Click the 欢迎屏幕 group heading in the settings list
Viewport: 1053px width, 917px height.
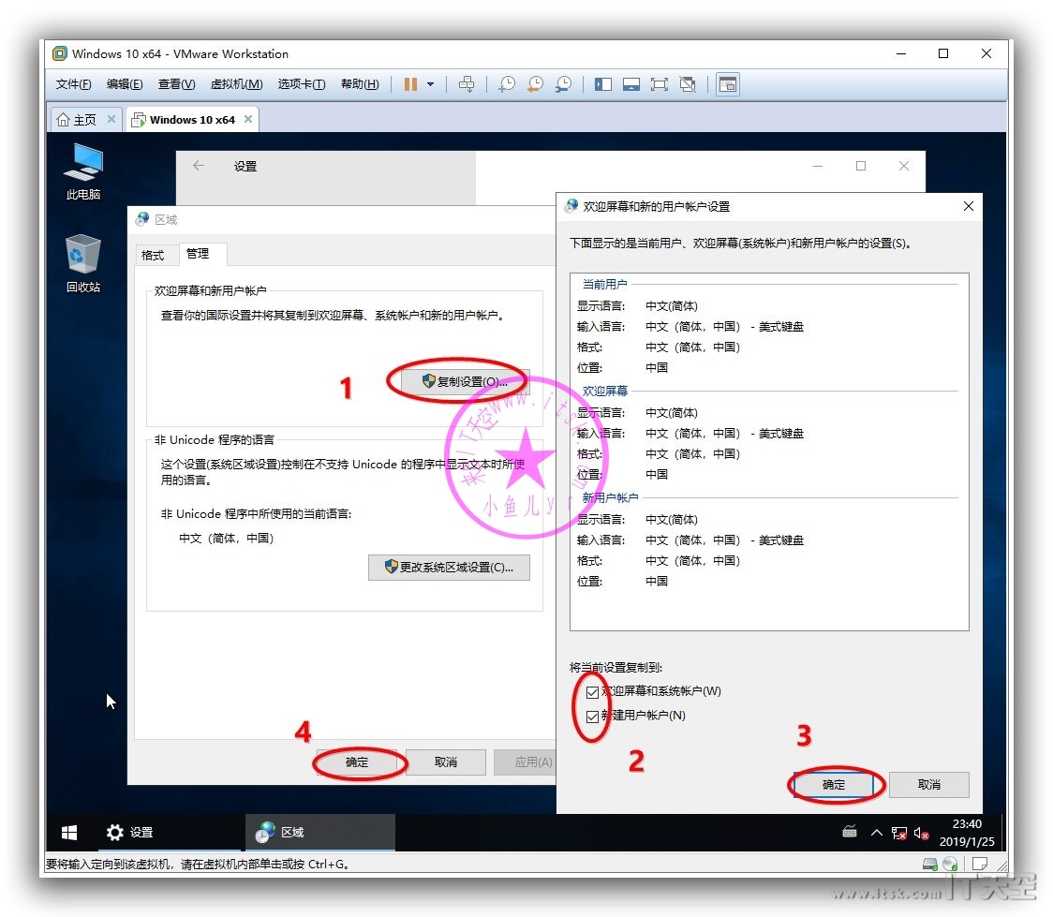(x=605, y=391)
